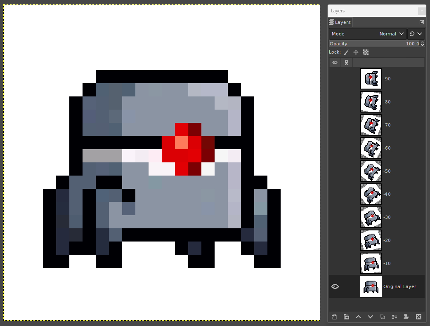Viewport: 430px width, 326px height.
Task: Delete the selected layer
Action: [x=418, y=317]
